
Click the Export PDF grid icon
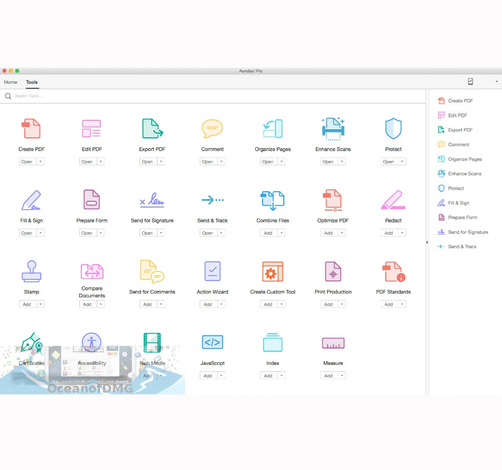tap(152, 128)
